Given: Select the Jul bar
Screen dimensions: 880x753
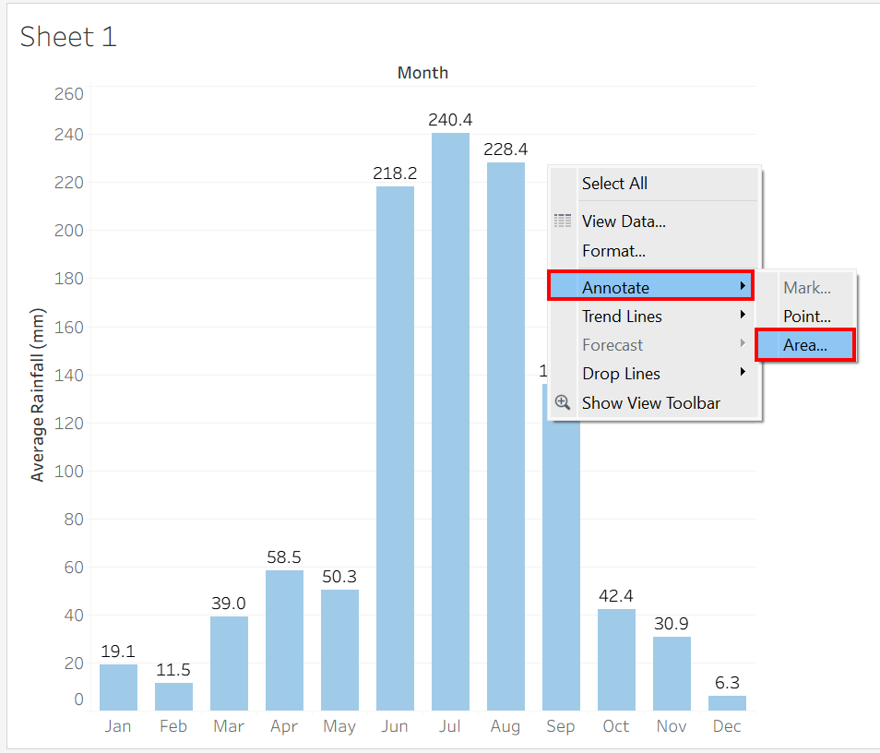Looking at the screenshot, I should pyautogui.click(x=450, y=422).
